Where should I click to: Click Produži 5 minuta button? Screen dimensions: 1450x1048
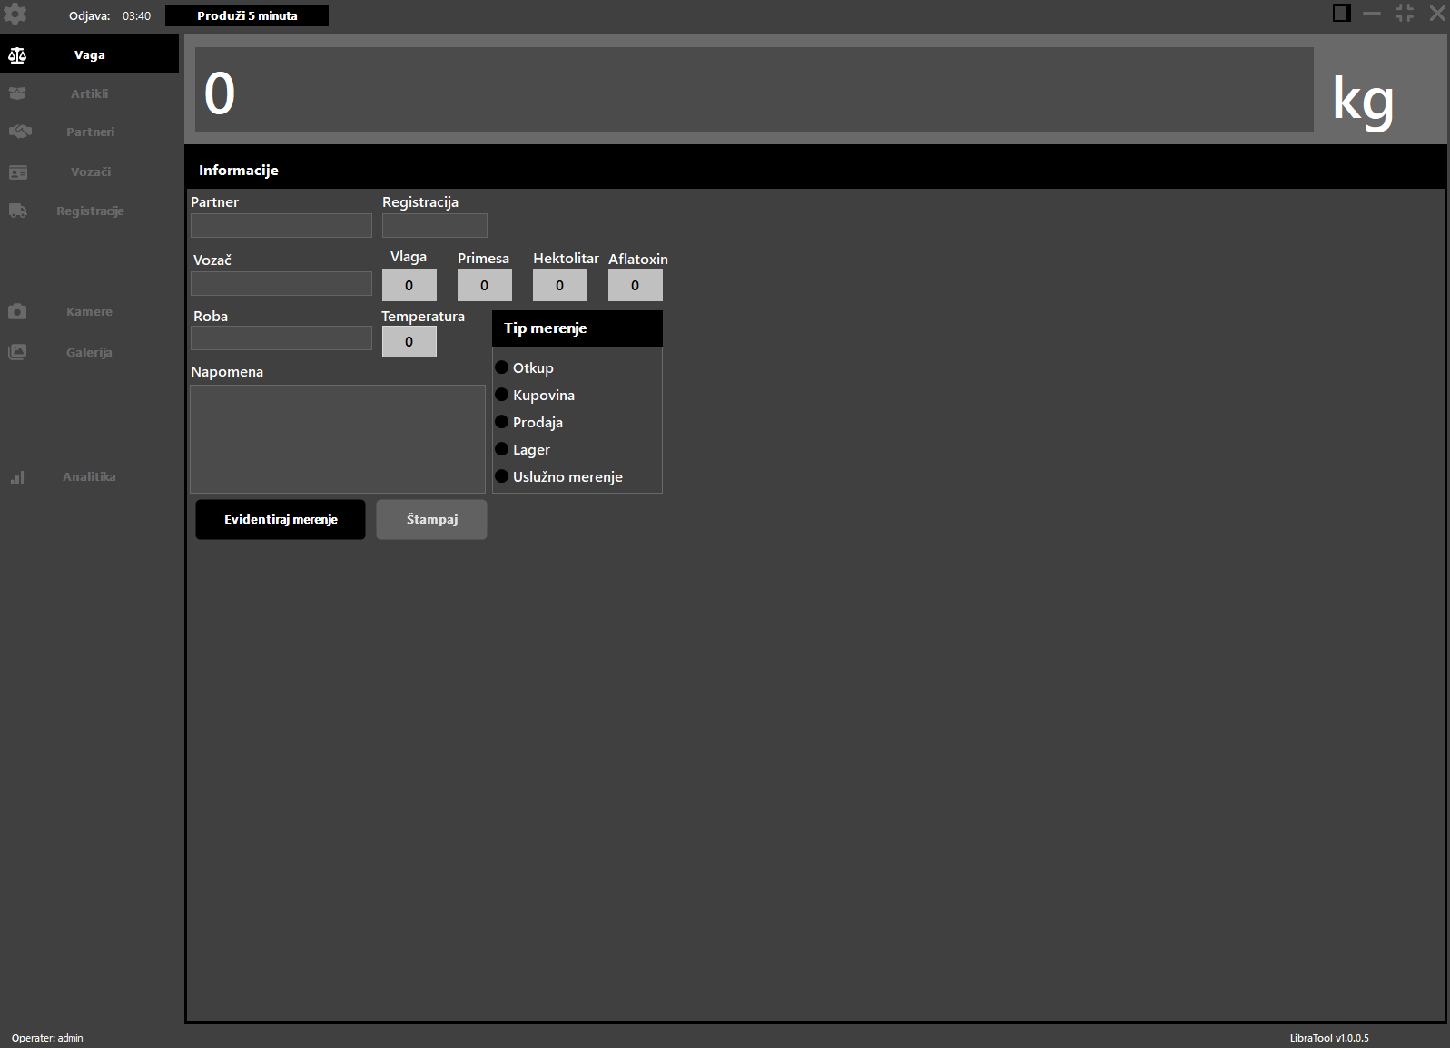(247, 15)
